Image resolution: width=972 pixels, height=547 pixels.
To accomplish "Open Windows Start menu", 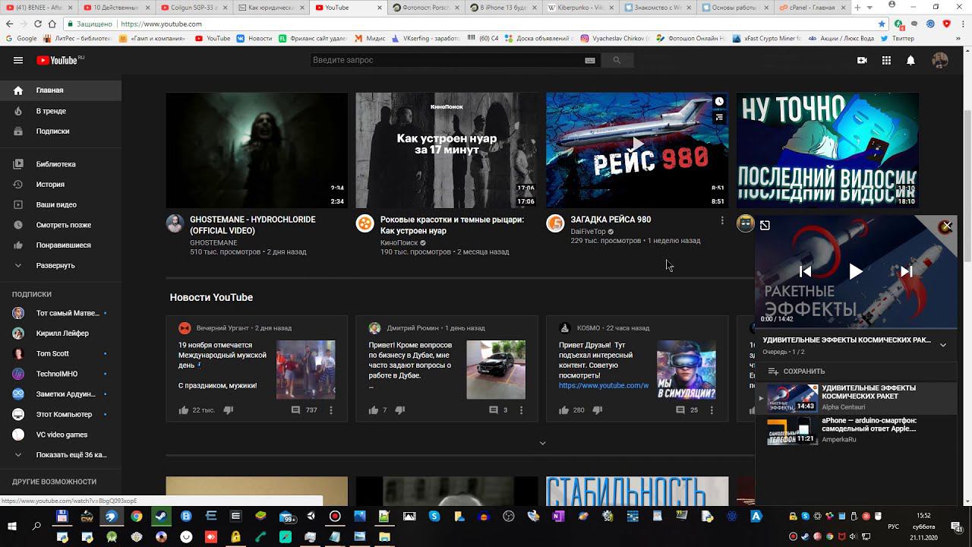I will coord(12,526).
